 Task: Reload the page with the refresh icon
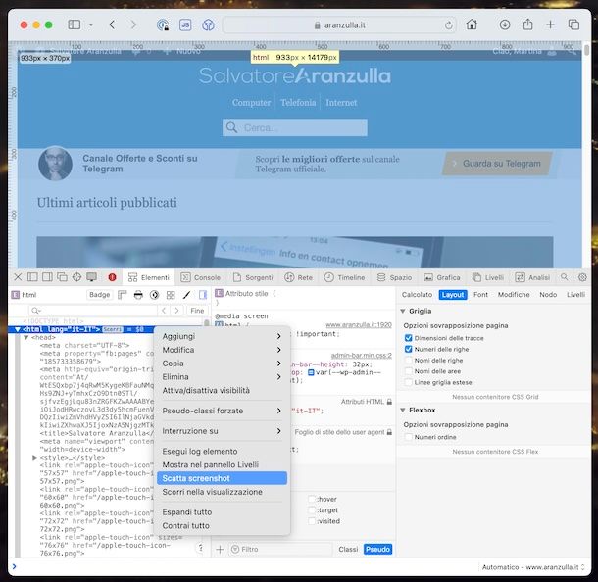click(x=449, y=25)
